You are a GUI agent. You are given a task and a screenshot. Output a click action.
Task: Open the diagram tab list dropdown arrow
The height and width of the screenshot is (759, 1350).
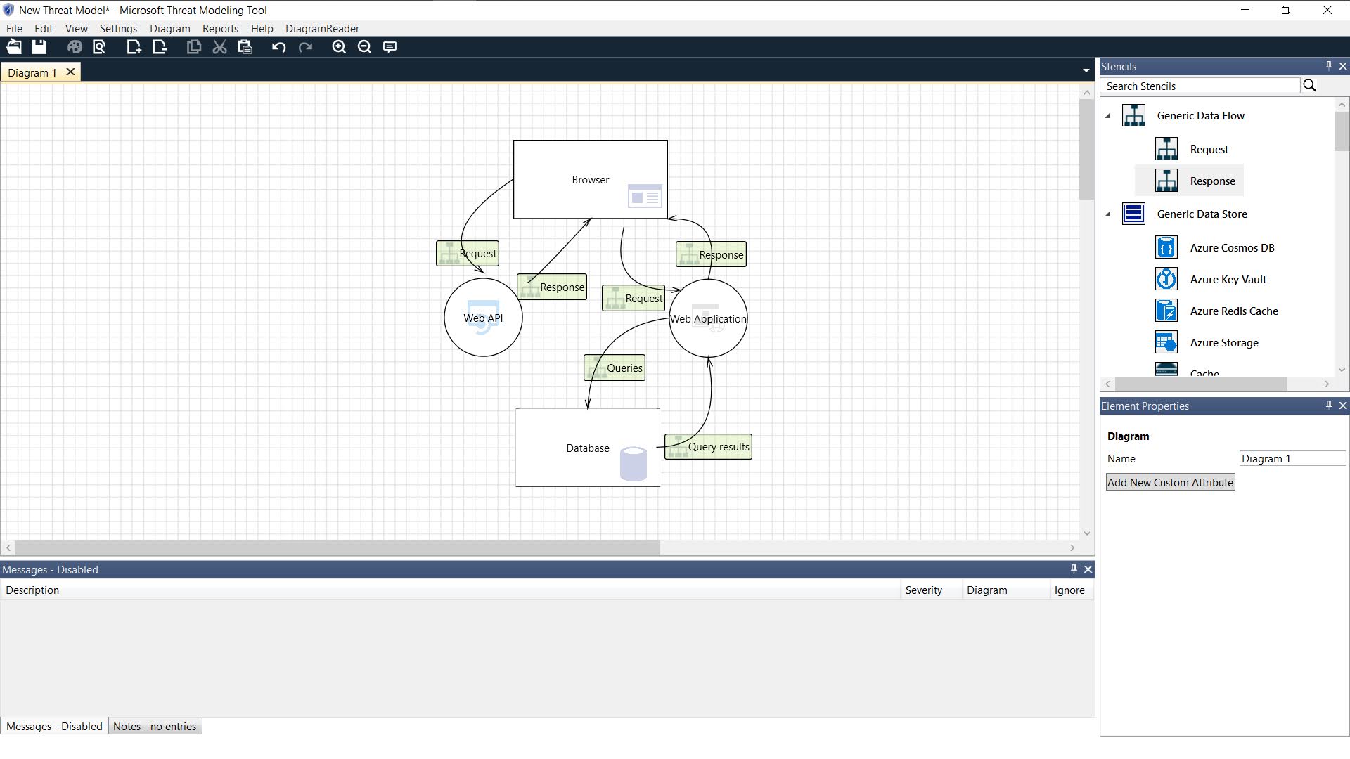point(1086,70)
